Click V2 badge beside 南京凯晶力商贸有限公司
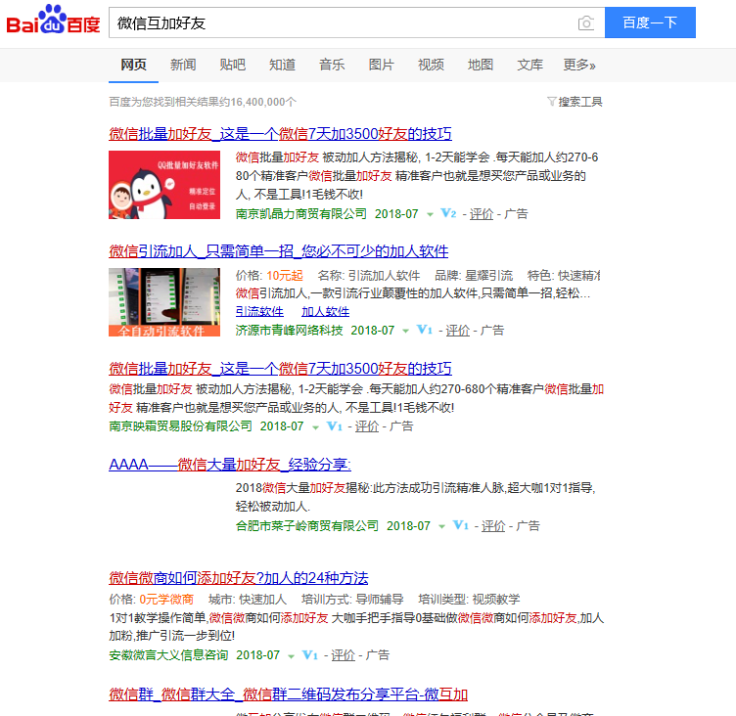736x716 pixels. (448, 213)
